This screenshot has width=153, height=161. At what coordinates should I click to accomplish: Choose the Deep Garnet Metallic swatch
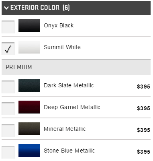29,107
